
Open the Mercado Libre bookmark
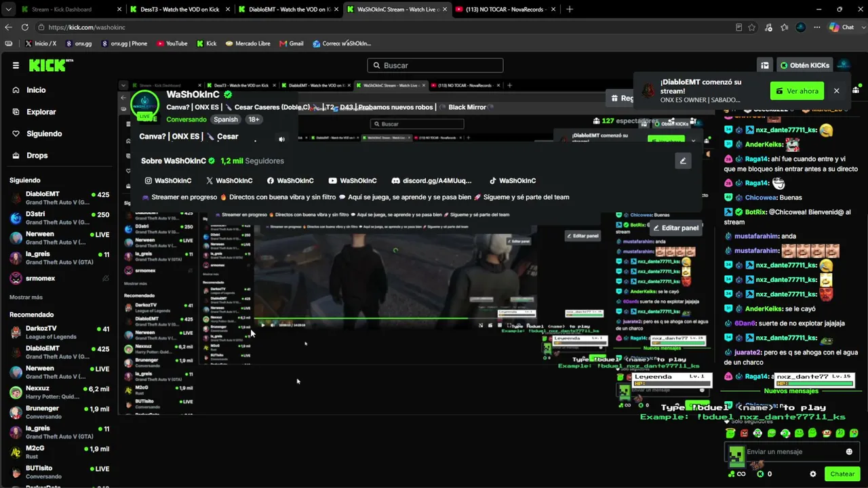(247, 43)
